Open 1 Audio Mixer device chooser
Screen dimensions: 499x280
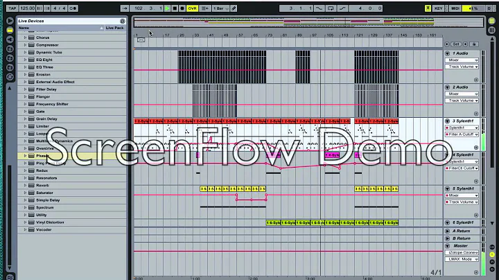click(462, 60)
